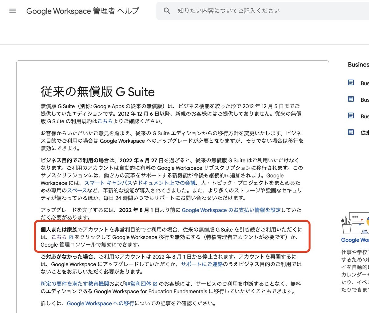Image resolution: width=369 pixels, height=313 pixels.
Task: Open the first Bus... sidebar article link
Action: click(365, 83)
